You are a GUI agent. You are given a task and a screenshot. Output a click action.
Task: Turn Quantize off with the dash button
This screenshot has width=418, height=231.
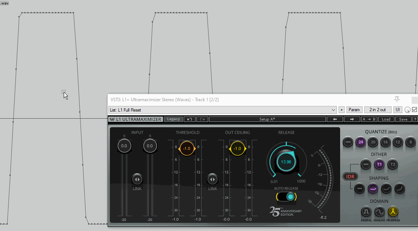[348, 142]
